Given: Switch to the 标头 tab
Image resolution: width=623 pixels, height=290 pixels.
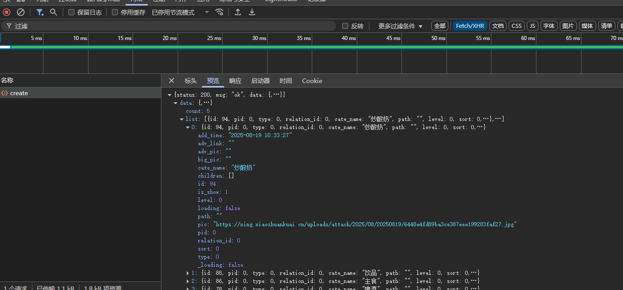Looking at the screenshot, I should click(x=191, y=80).
